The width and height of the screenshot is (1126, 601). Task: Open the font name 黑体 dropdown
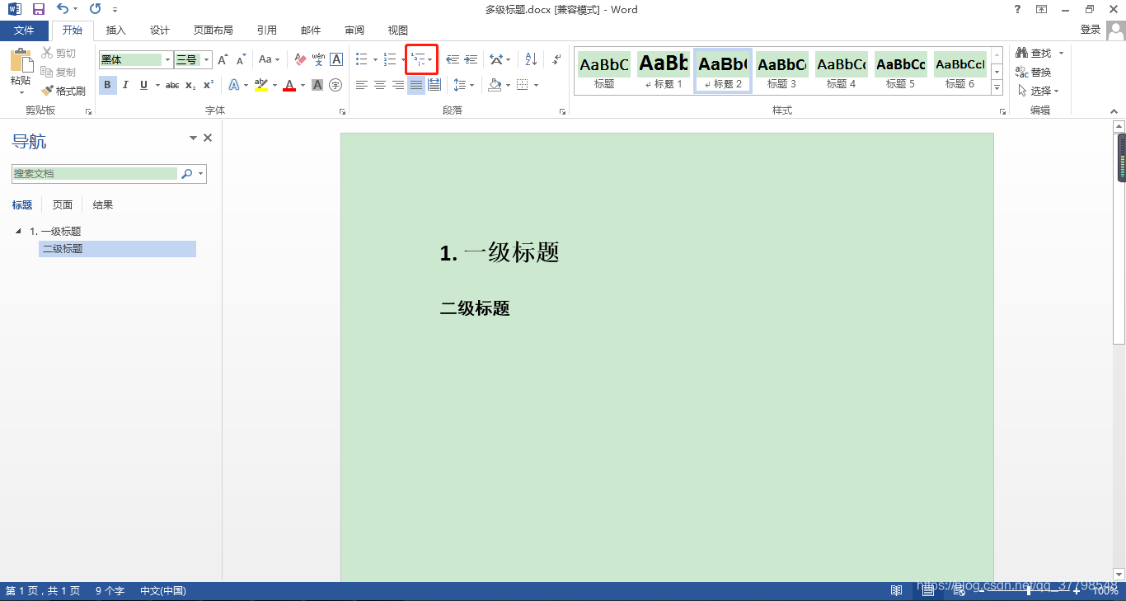coord(168,59)
